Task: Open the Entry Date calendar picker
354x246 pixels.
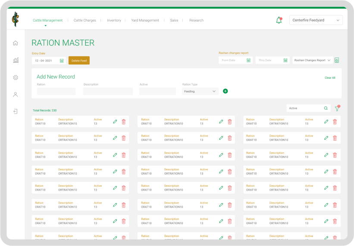Action: pos(62,61)
